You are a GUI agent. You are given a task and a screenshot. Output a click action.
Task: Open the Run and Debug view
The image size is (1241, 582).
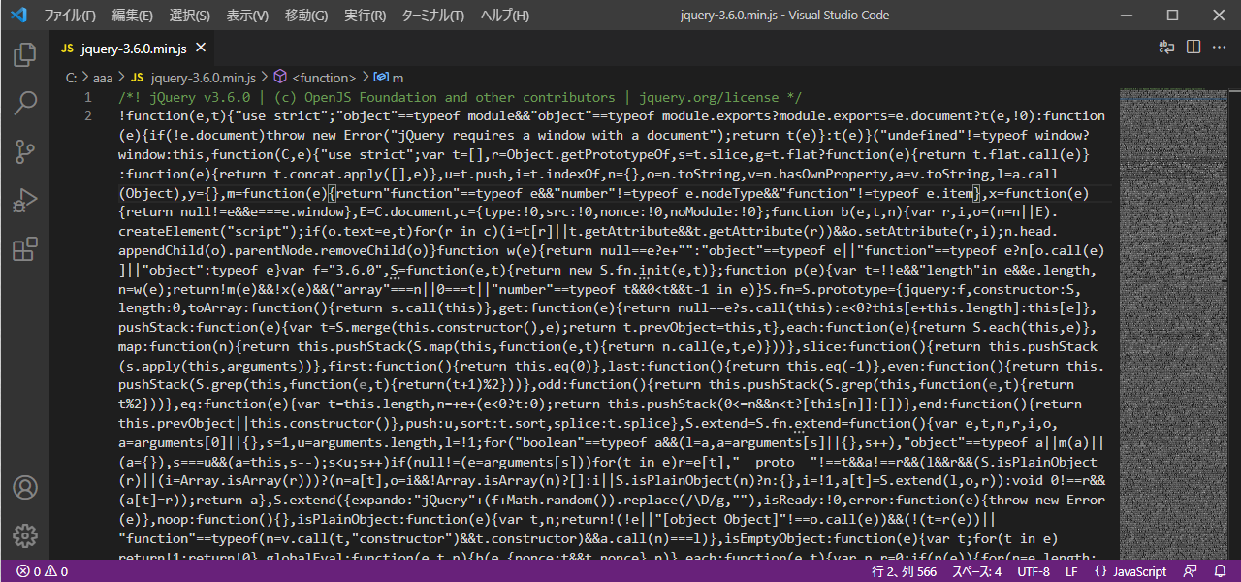pyautogui.click(x=25, y=200)
